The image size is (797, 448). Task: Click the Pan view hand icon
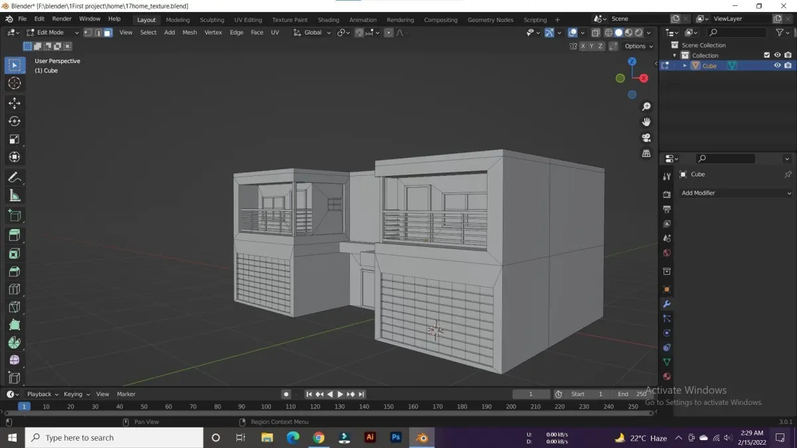coord(646,122)
